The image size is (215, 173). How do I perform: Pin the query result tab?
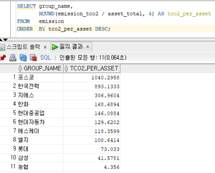point(3,58)
